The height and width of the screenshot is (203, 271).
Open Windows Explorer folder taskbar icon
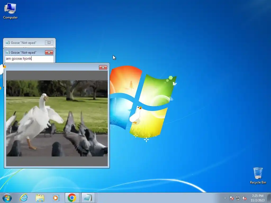40,198
